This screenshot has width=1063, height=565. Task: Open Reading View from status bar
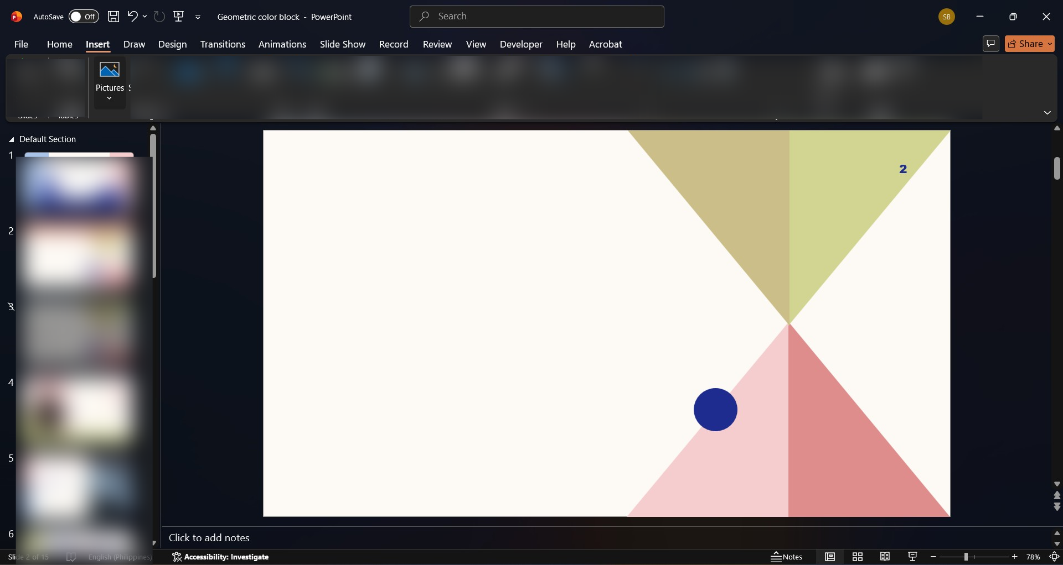coord(885,557)
